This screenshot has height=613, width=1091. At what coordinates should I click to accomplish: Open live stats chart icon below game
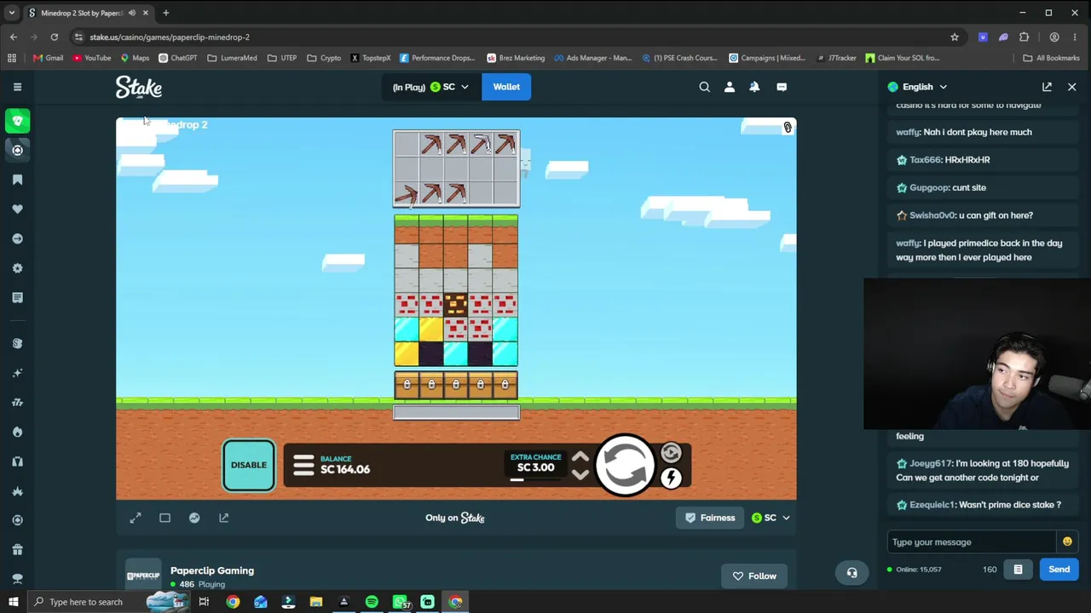194,518
